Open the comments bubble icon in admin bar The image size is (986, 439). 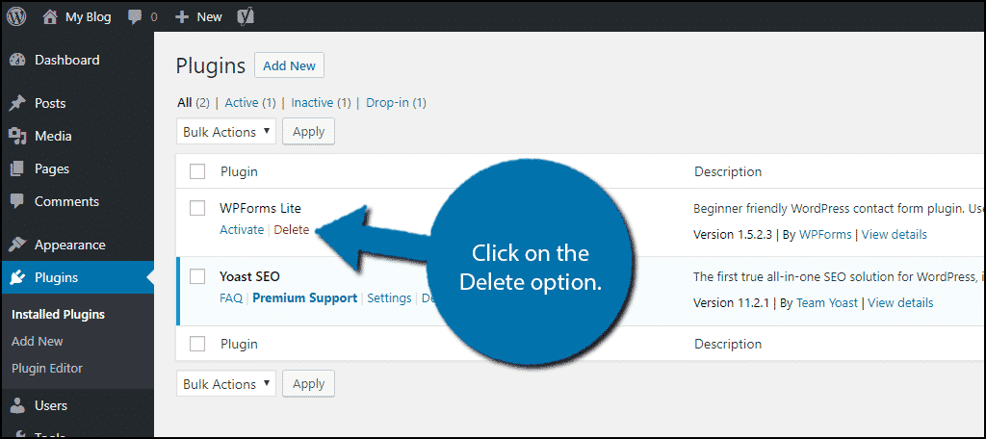(x=135, y=17)
